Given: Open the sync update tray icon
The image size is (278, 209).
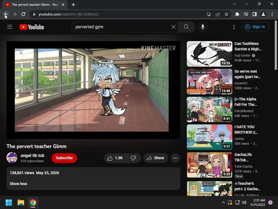Looking at the screenshot, I should [x=230, y=202].
